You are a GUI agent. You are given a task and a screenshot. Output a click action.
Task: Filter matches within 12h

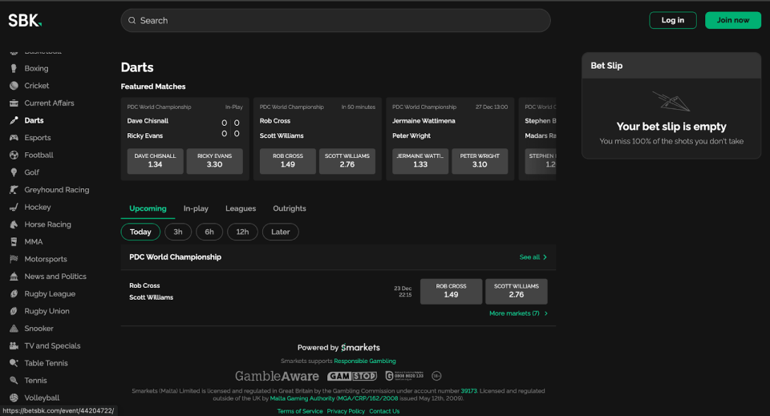pos(242,232)
